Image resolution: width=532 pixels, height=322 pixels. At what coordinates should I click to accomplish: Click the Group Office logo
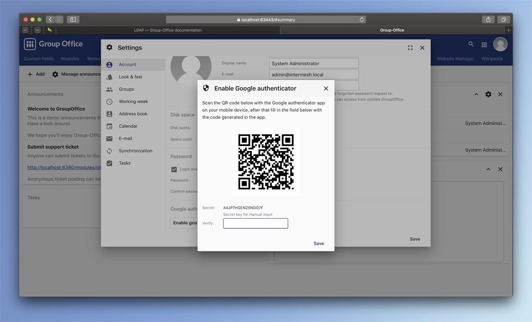click(53, 44)
